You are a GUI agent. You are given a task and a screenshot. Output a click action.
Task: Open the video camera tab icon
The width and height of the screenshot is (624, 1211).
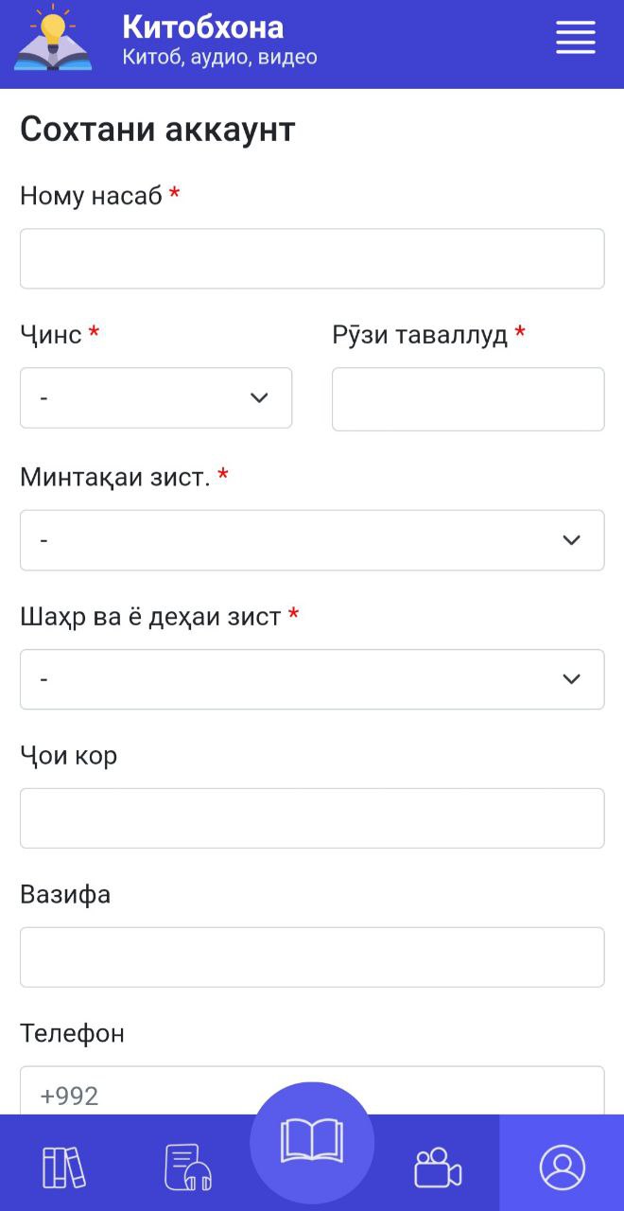[x=438, y=1167]
